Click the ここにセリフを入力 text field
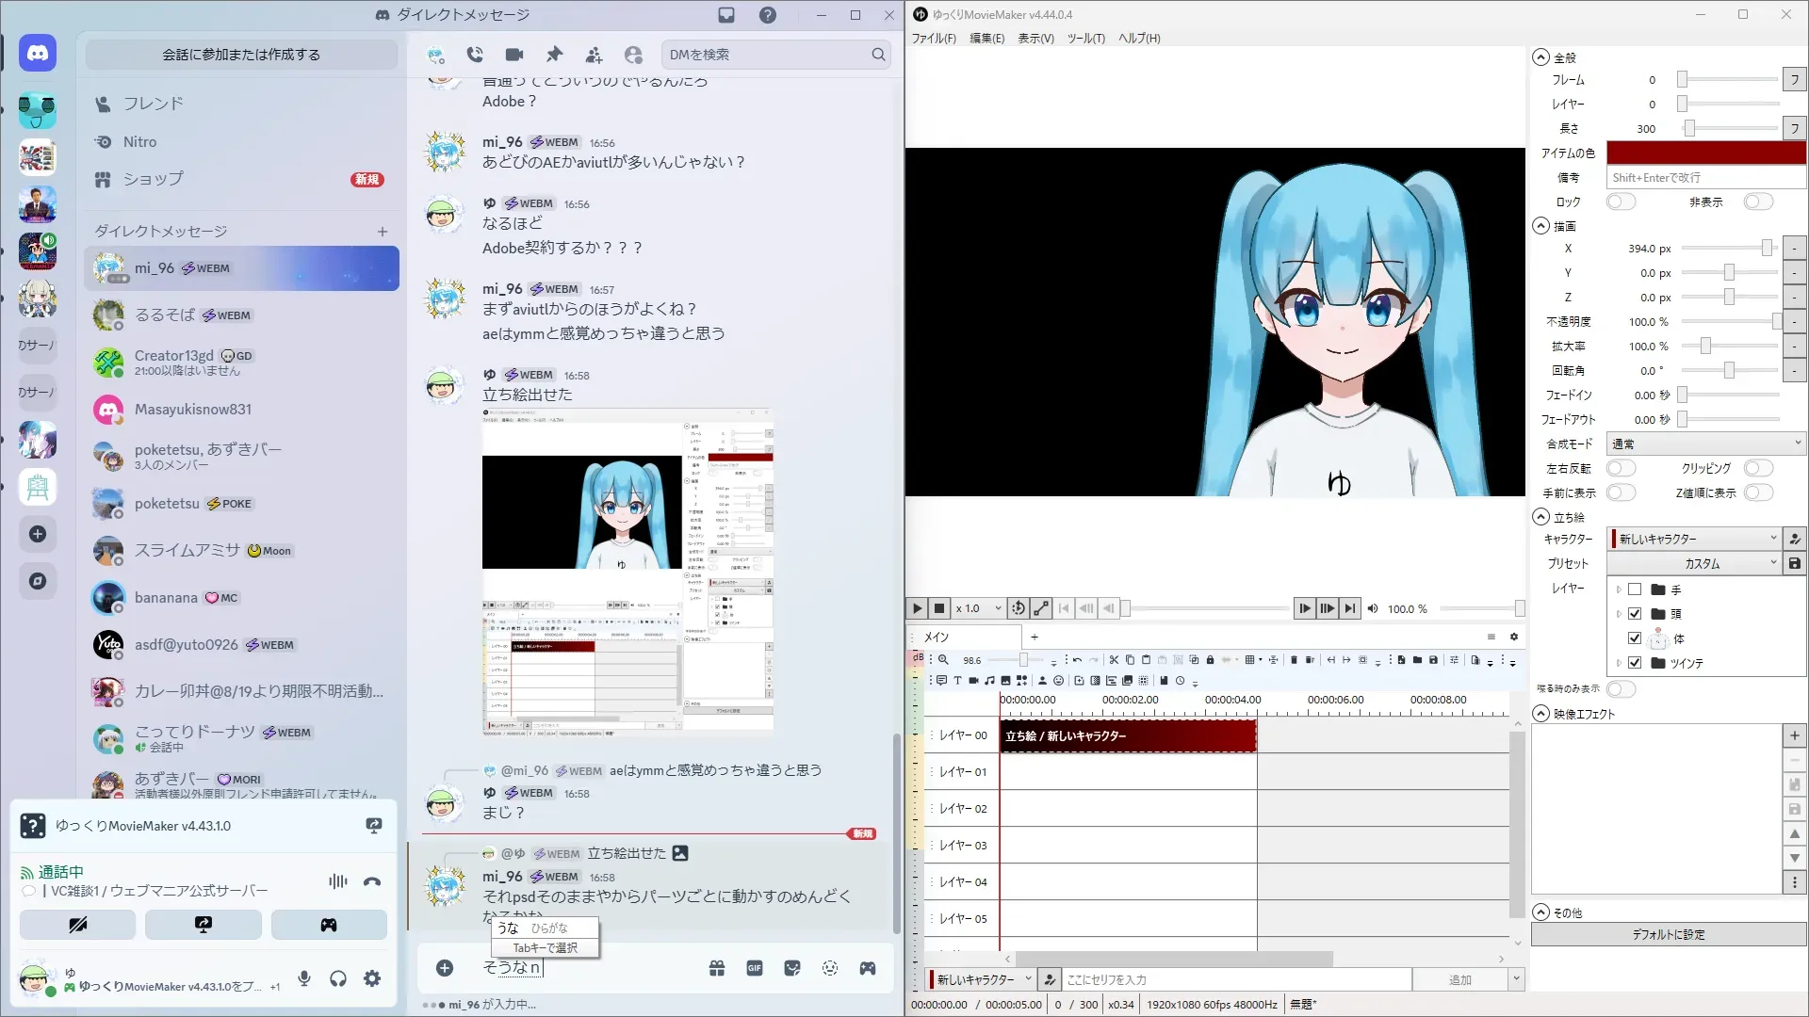The height and width of the screenshot is (1017, 1809). [1236, 979]
